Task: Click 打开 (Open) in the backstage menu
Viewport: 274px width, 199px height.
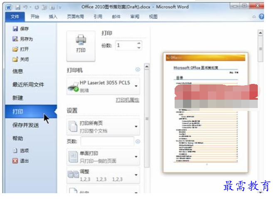Action: pos(21,49)
